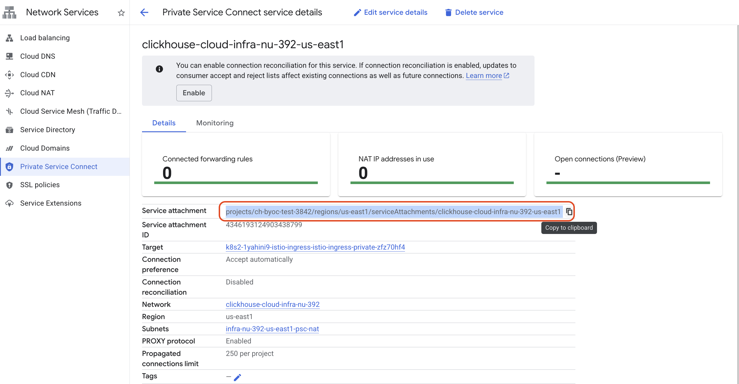
Task: Copy service attachment to clipboard
Action: [x=569, y=212]
